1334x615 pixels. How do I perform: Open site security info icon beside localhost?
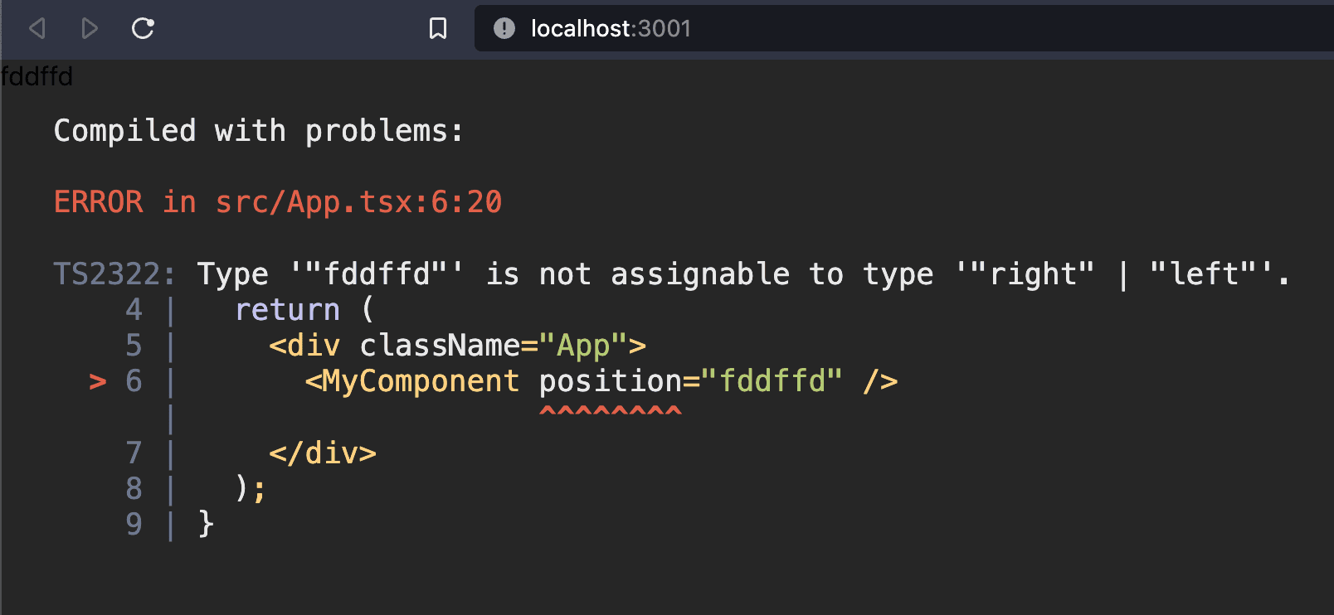pyautogui.click(x=504, y=29)
